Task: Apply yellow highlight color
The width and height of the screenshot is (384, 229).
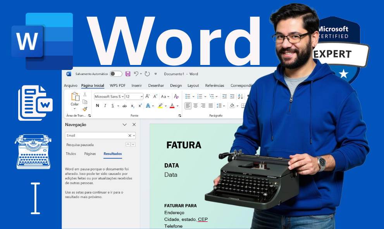Action: coord(160,106)
